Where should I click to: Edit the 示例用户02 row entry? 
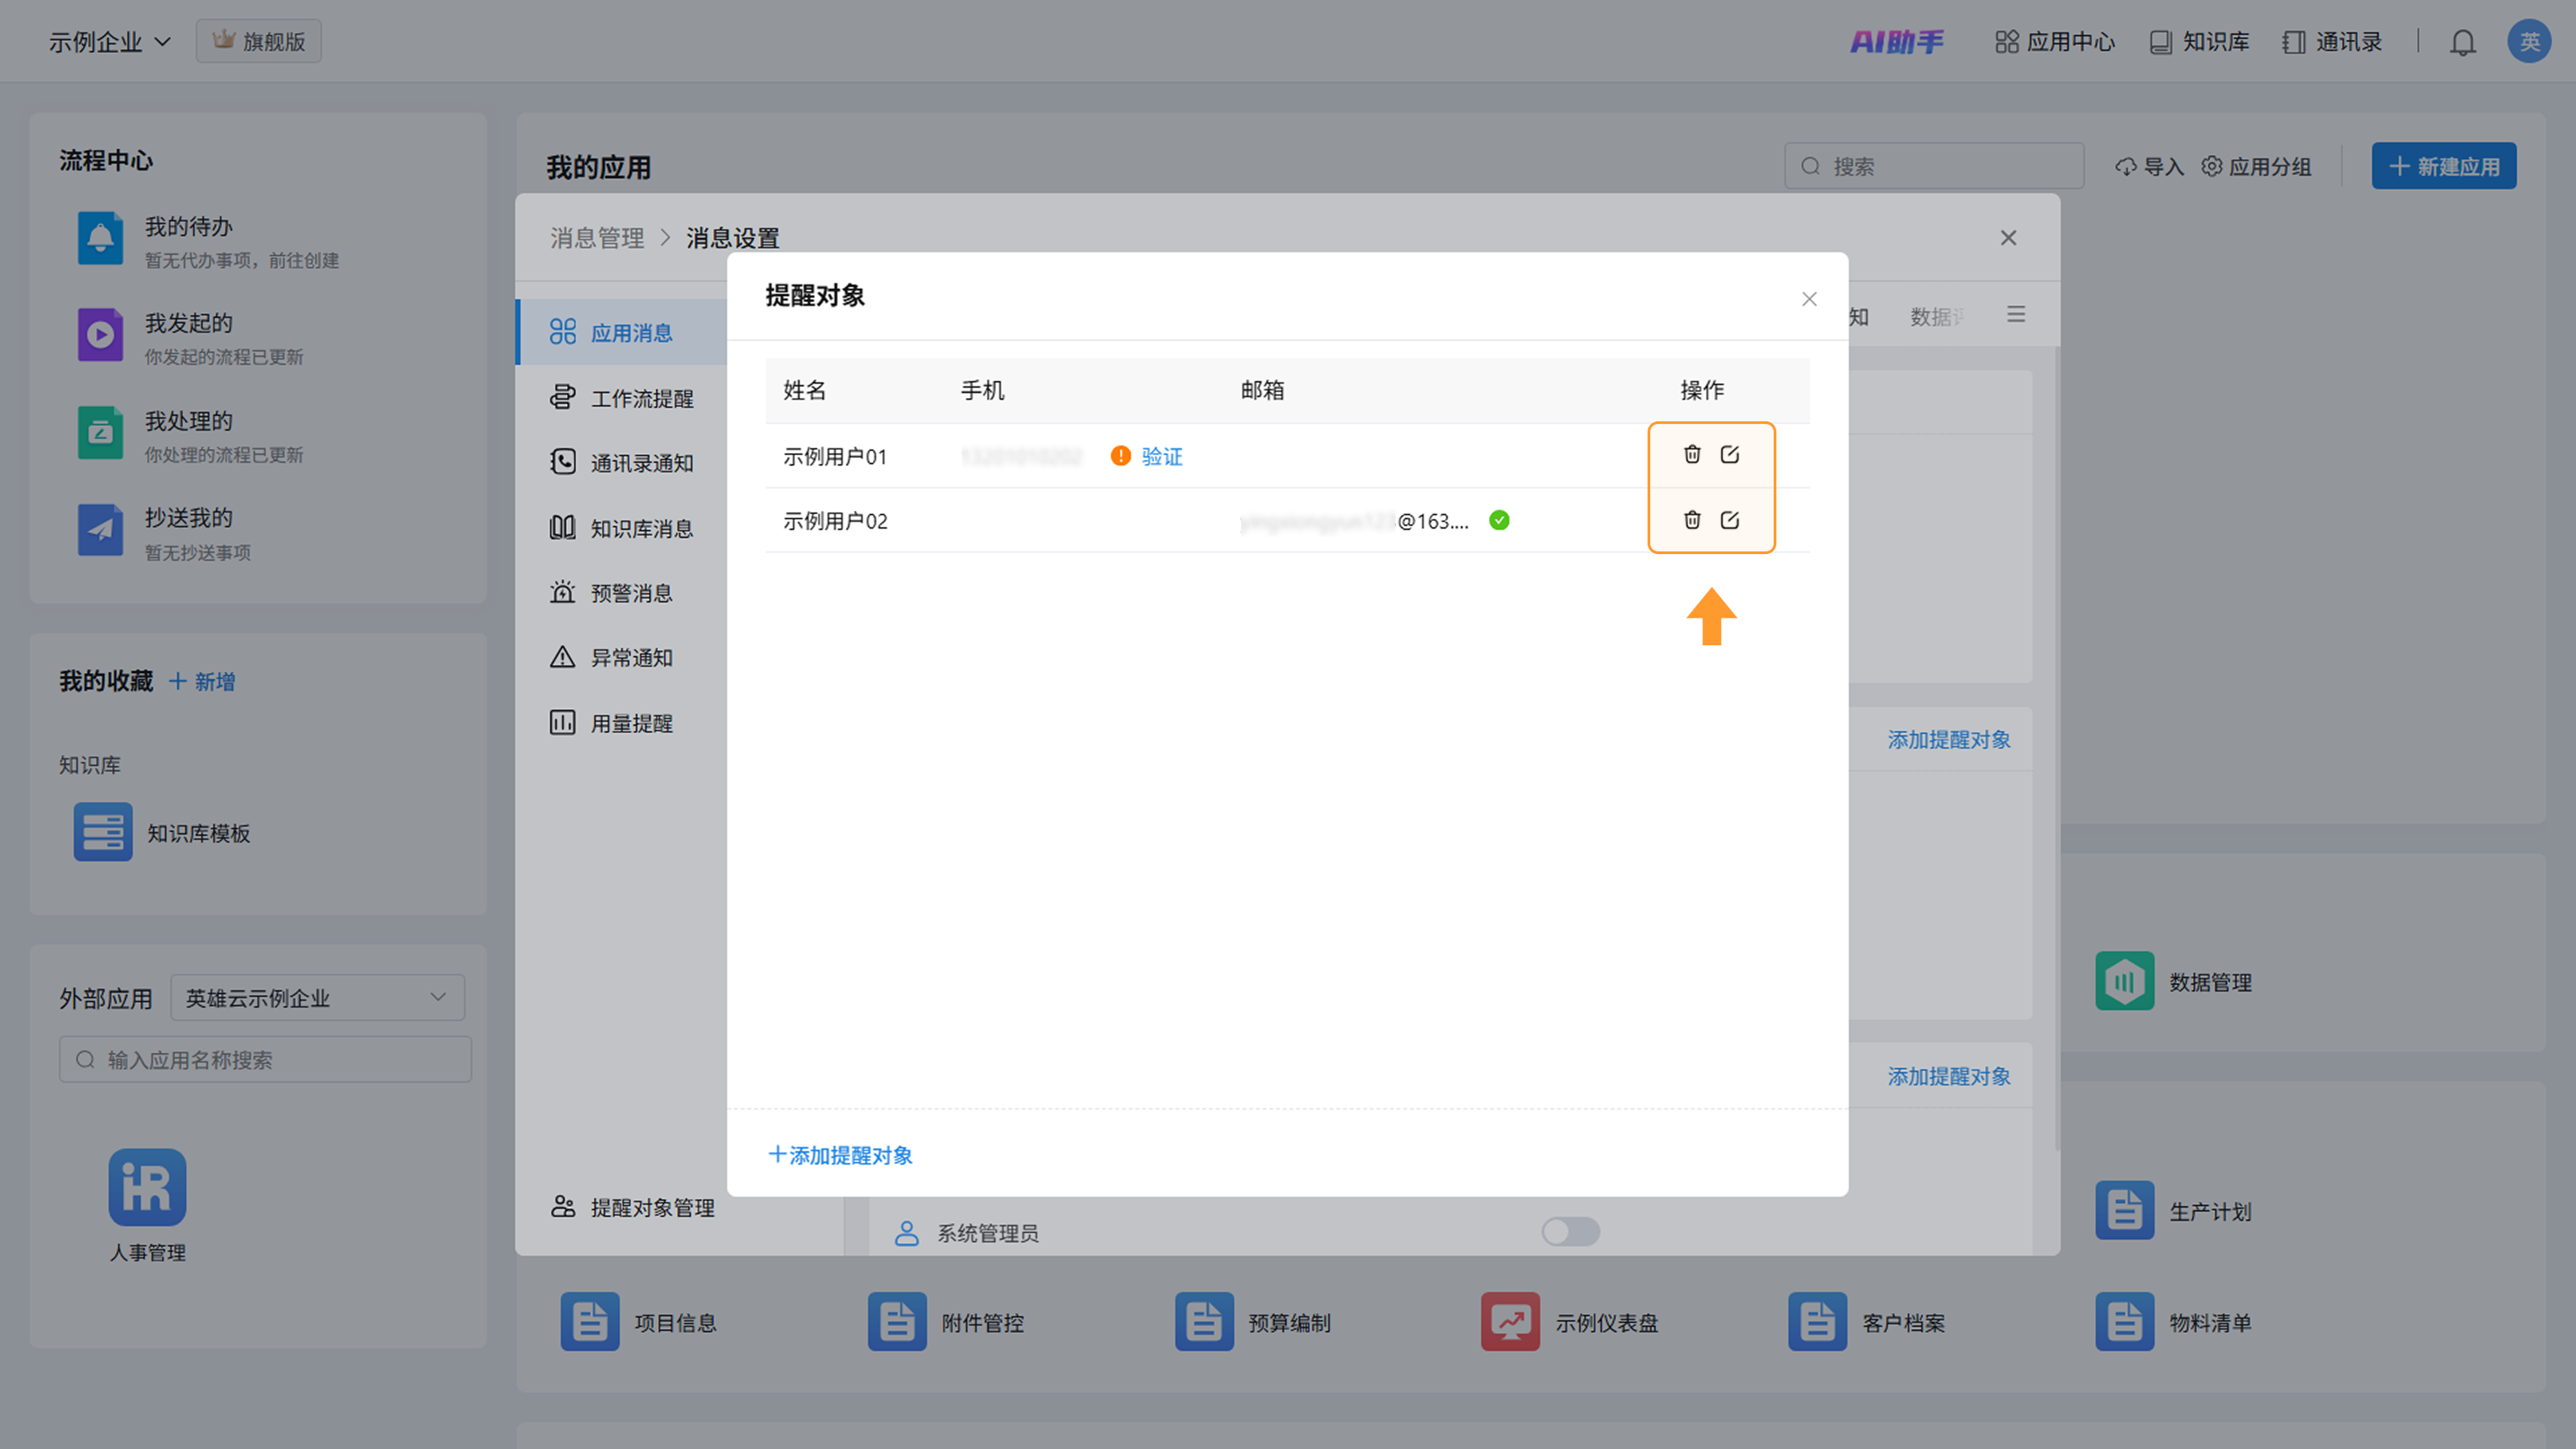(x=1730, y=520)
